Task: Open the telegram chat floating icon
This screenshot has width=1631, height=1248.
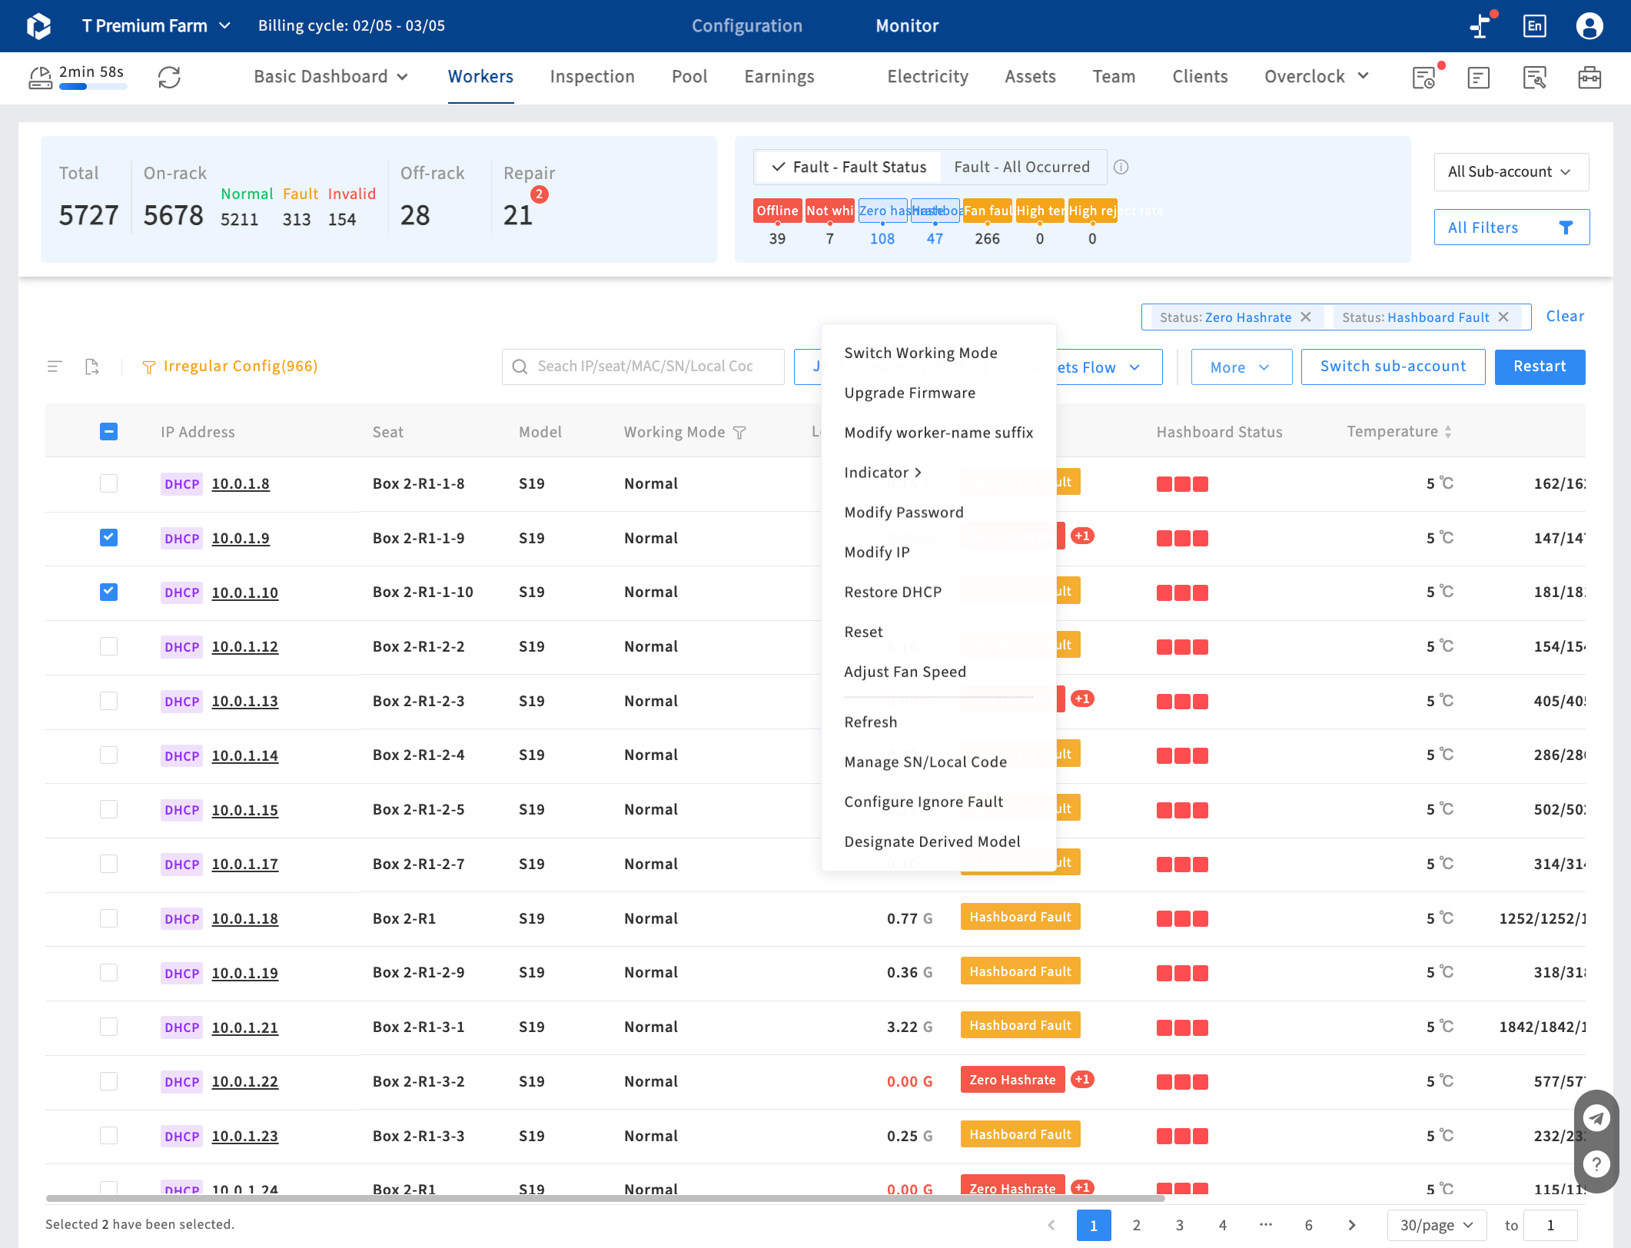Action: point(1596,1118)
